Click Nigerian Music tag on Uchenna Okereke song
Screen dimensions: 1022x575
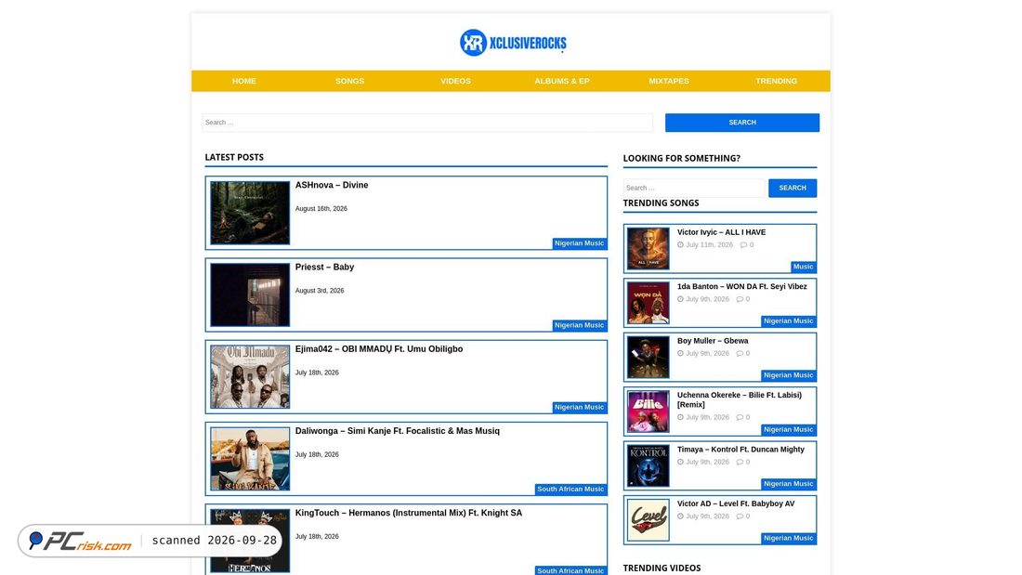[x=788, y=429]
